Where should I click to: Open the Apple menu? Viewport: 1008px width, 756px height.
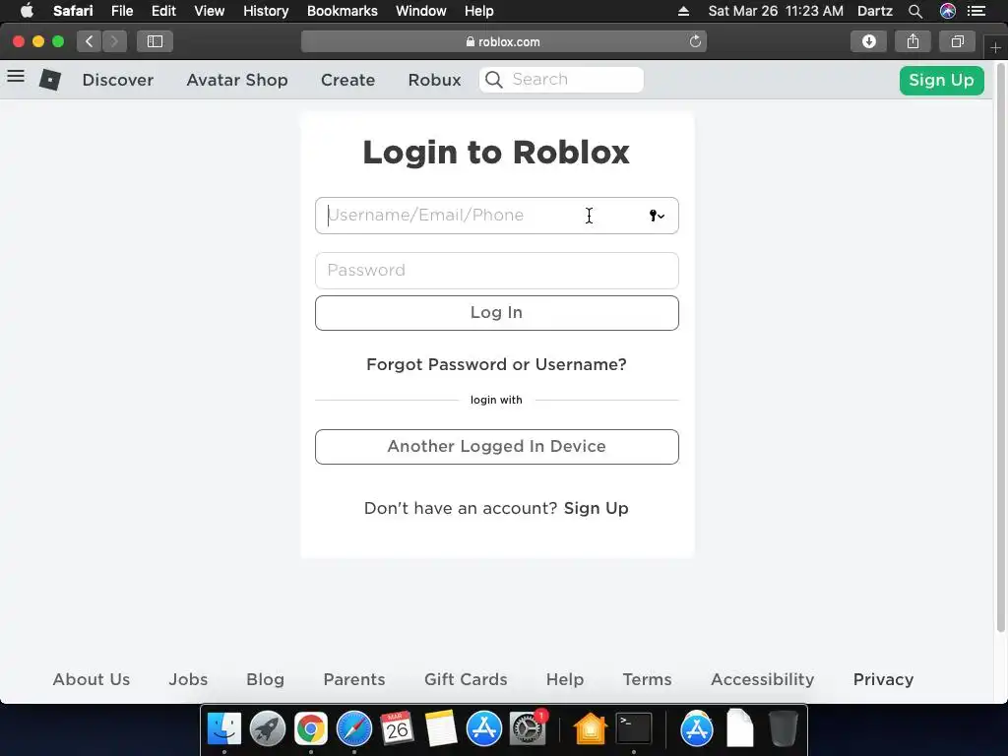click(x=27, y=11)
